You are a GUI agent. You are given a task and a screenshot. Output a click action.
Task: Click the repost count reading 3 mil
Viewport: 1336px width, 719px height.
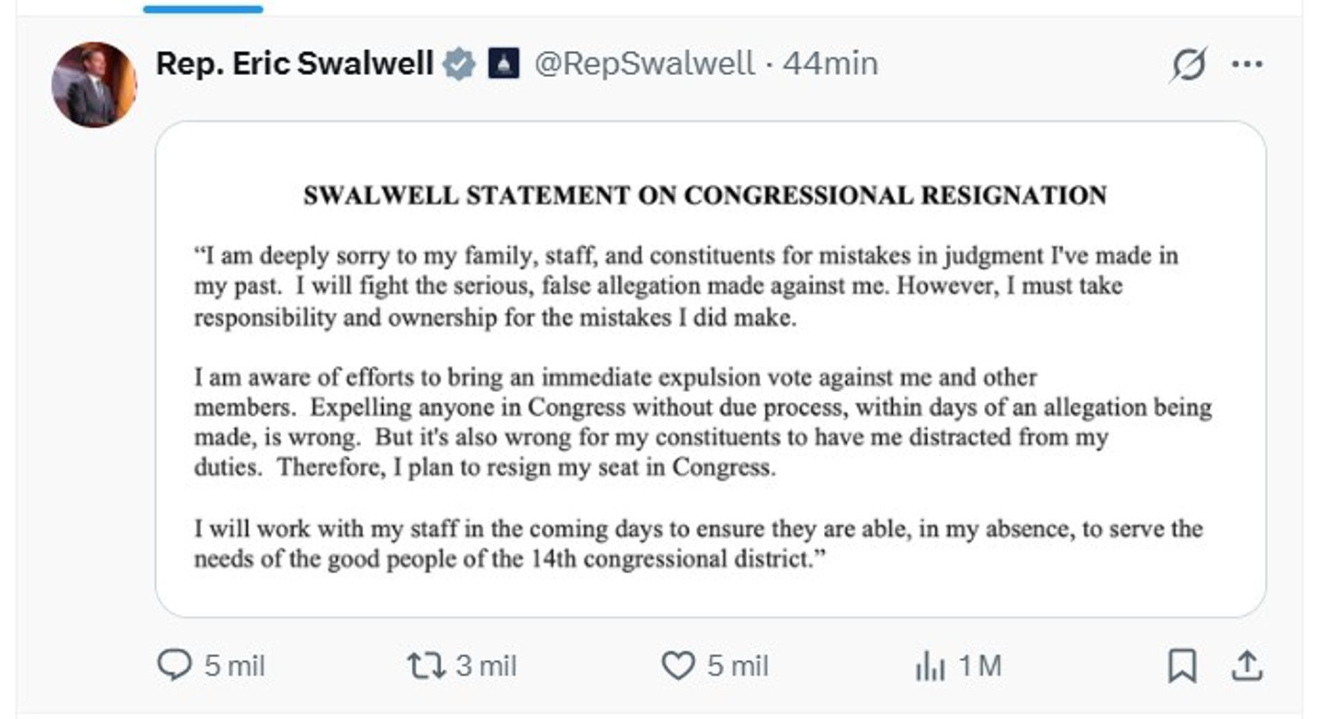click(x=487, y=665)
